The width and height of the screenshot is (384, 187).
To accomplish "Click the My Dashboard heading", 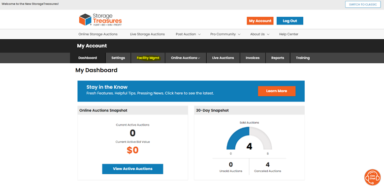I will pos(96,71).
